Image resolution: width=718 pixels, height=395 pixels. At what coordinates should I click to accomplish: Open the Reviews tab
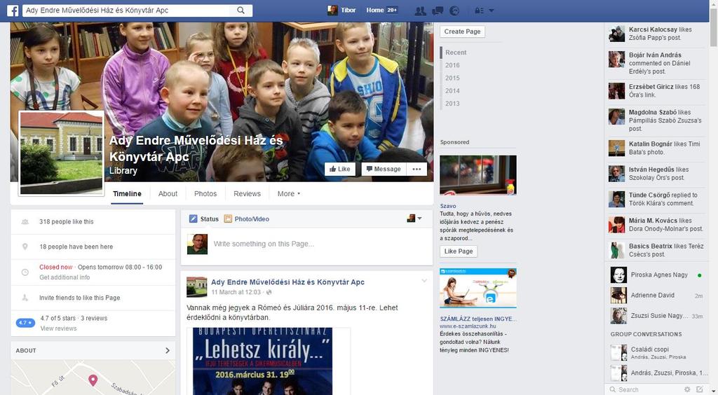pyautogui.click(x=248, y=194)
